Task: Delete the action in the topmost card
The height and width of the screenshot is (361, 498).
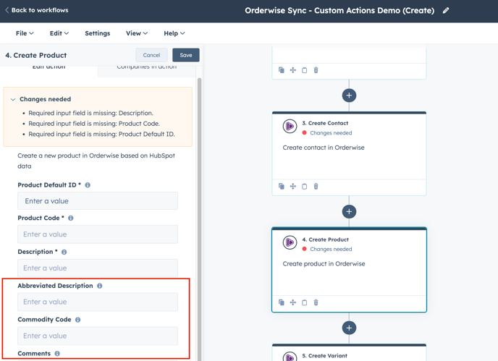Action: point(316,70)
